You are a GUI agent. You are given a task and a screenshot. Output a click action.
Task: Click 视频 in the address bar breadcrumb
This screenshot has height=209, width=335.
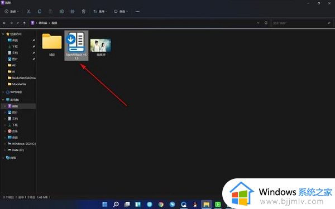click(x=54, y=23)
